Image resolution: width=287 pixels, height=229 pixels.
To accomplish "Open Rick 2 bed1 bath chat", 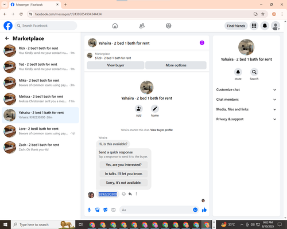I will [40, 51].
